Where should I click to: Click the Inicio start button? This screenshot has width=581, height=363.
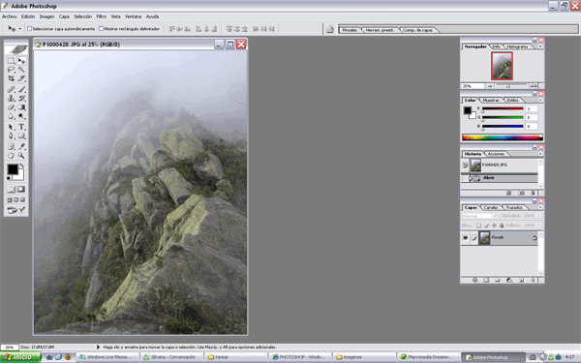[x=20, y=357]
